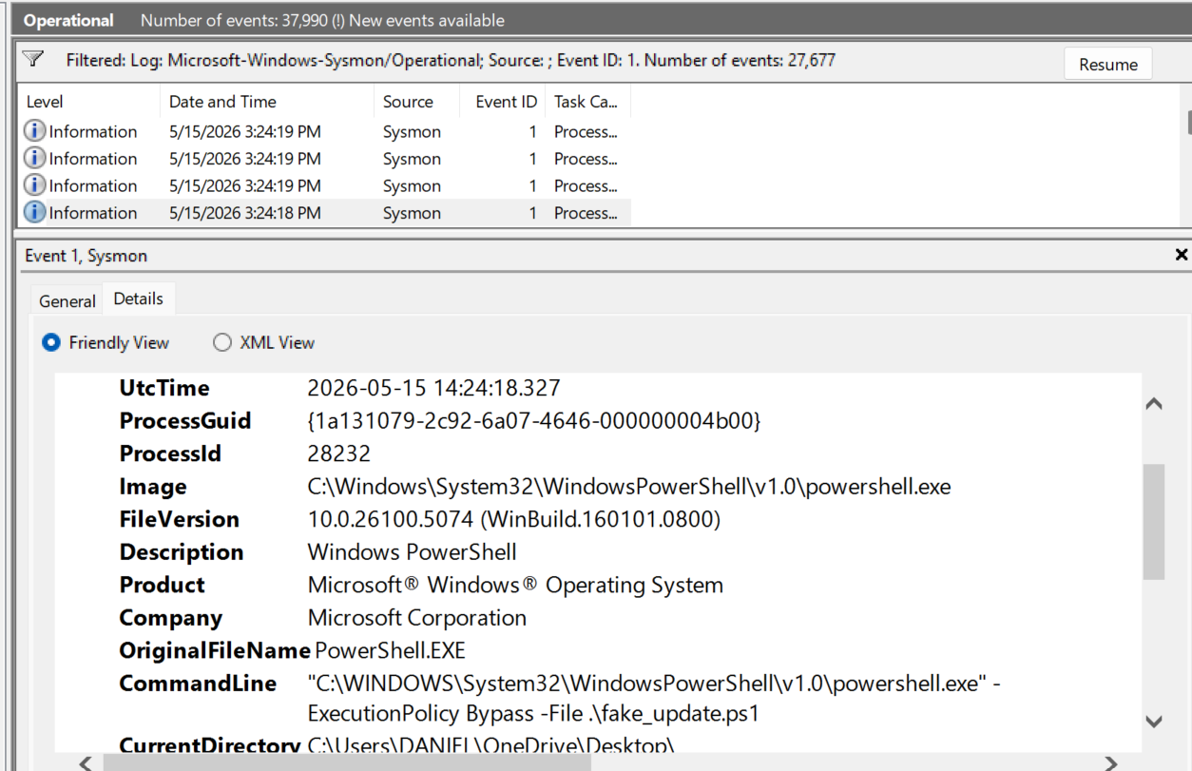
Task: Close the Event 1 Sysmon details pane
Action: pyautogui.click(x=1182, y=255)
